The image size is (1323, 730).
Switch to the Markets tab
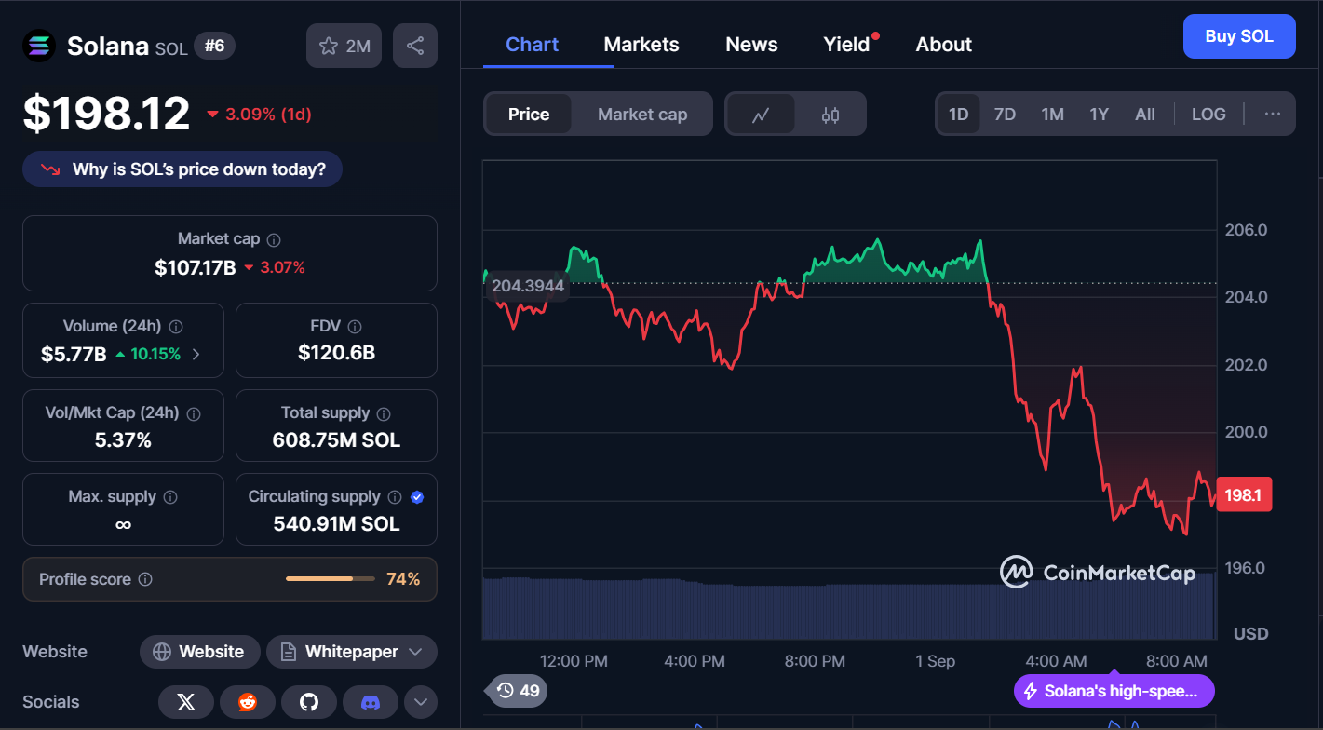641,45
